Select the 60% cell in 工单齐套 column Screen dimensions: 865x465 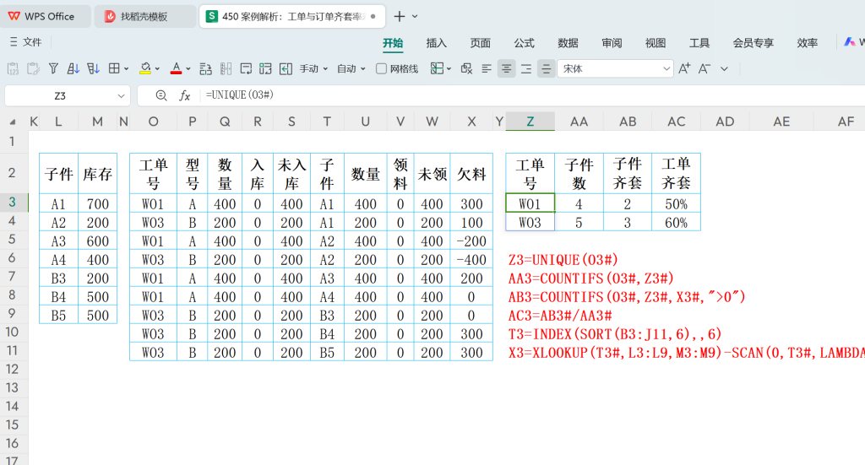point(676,223)
